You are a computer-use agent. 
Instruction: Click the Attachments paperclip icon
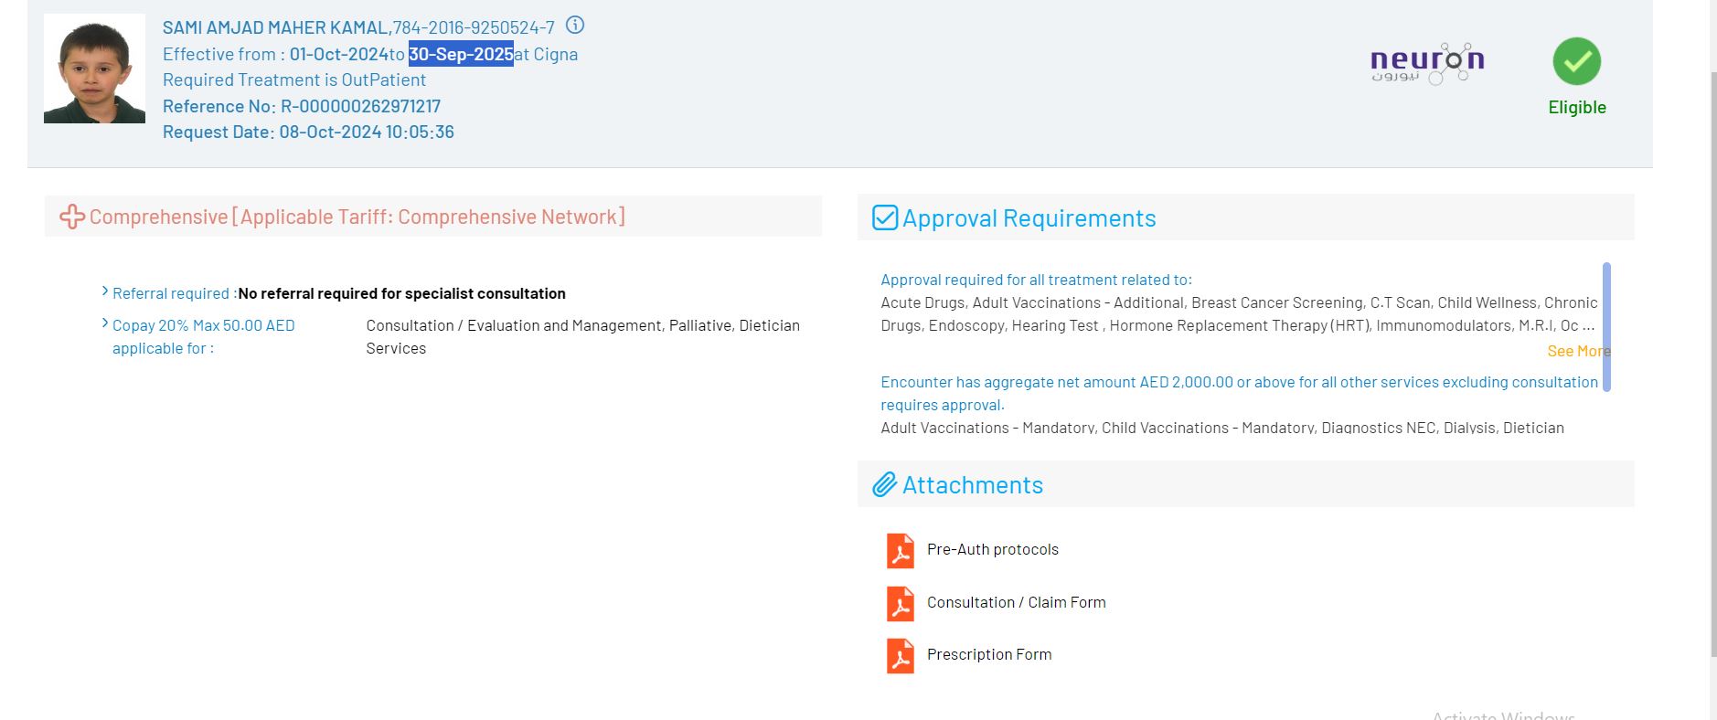coord(884,484)
